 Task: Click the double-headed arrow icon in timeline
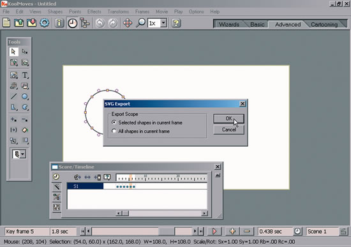[87, 177]
